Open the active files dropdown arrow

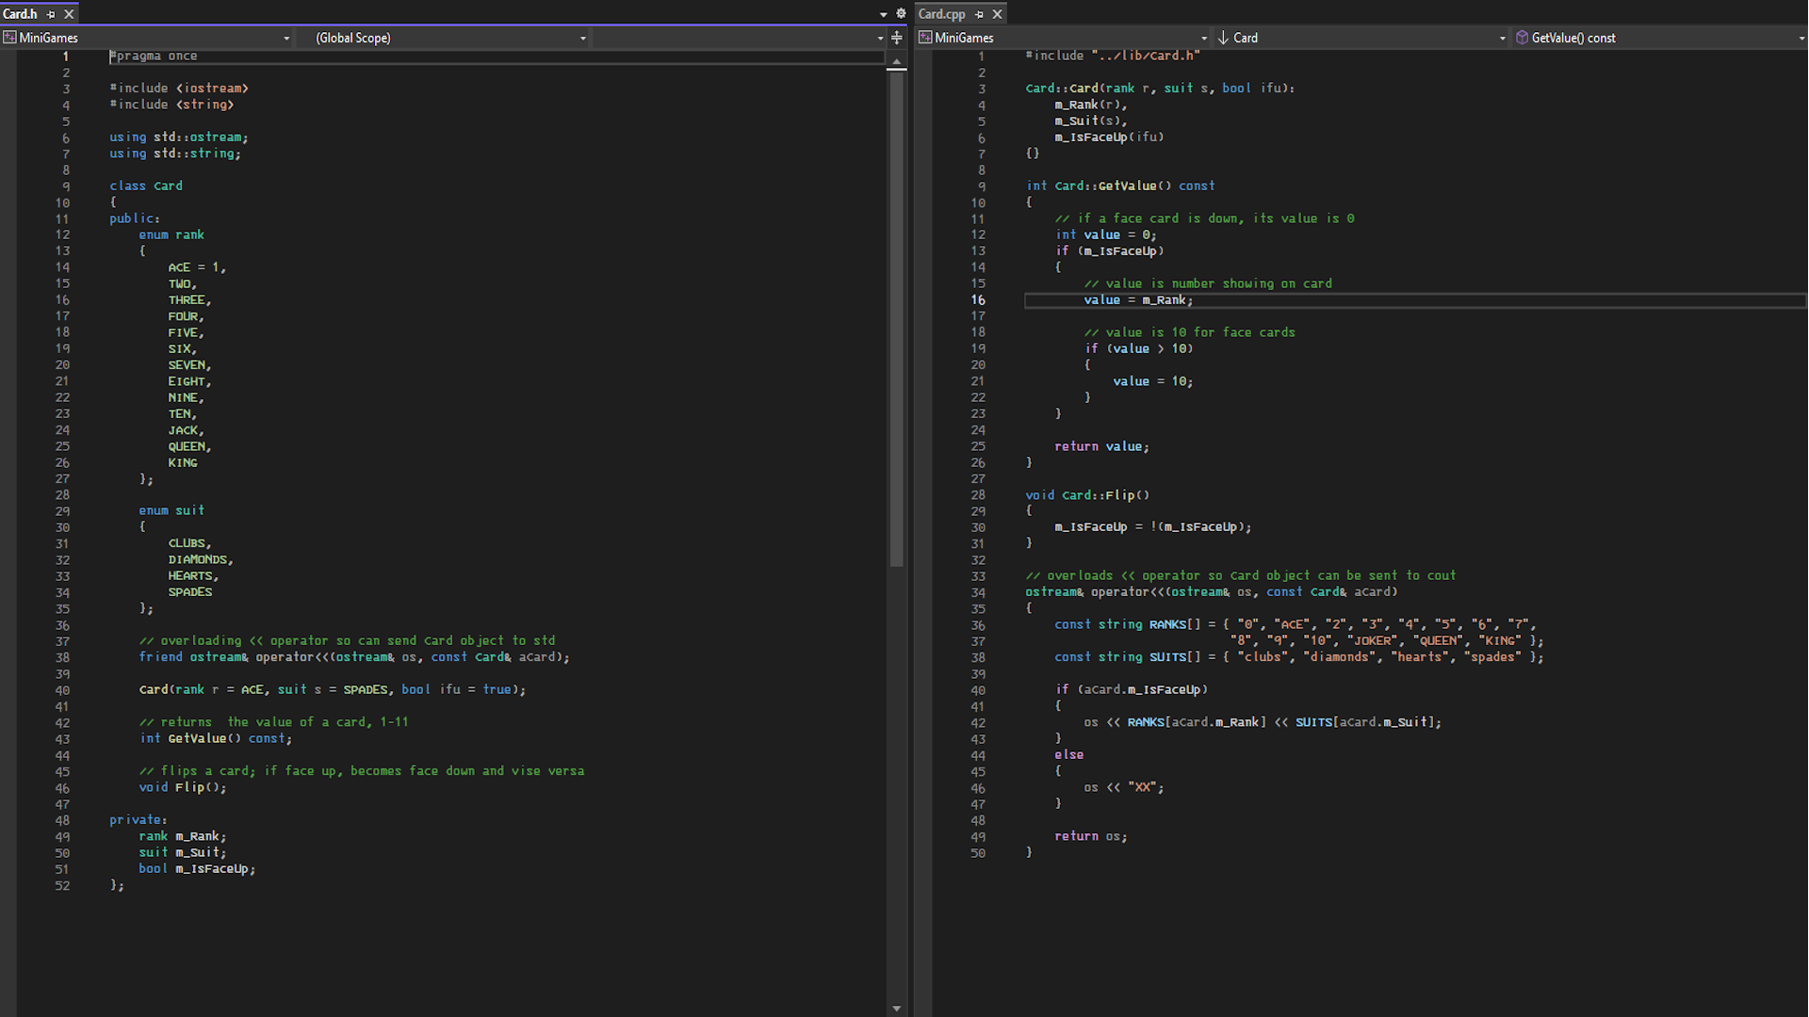point(883,14)
